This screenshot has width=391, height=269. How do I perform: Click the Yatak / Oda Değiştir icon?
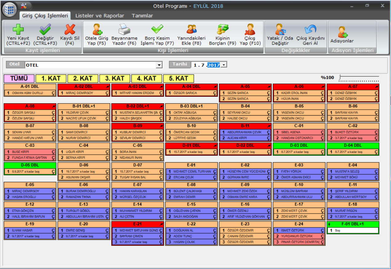click(x=280, y=30)
